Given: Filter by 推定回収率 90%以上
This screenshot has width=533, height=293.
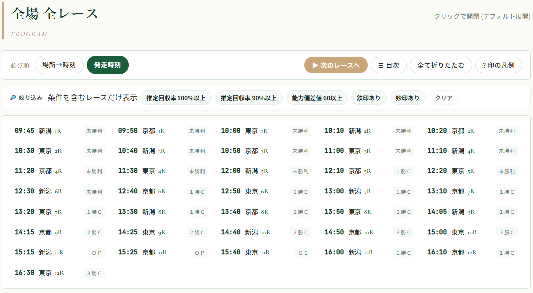Looking at the screenshot, I should point(248,98).
